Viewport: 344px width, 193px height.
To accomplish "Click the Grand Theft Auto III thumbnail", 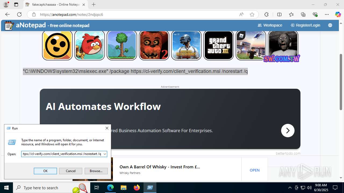I will point(218,45).
